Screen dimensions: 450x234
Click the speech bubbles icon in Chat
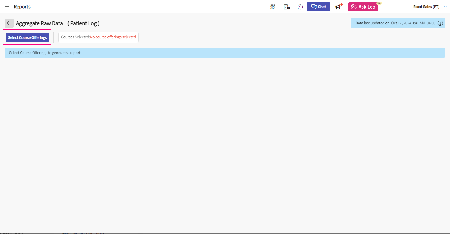[314, 7]
